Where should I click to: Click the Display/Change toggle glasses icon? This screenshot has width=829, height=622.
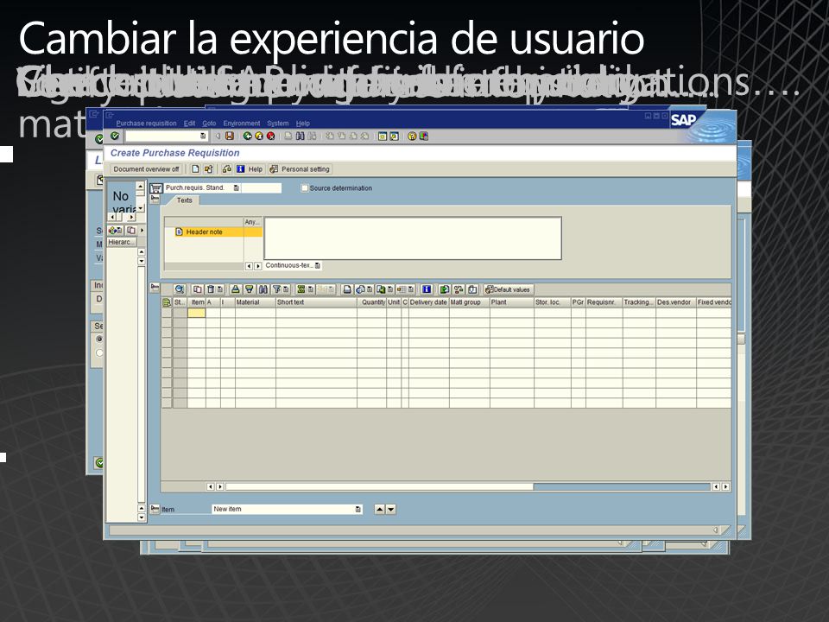[x=227, y=169]
